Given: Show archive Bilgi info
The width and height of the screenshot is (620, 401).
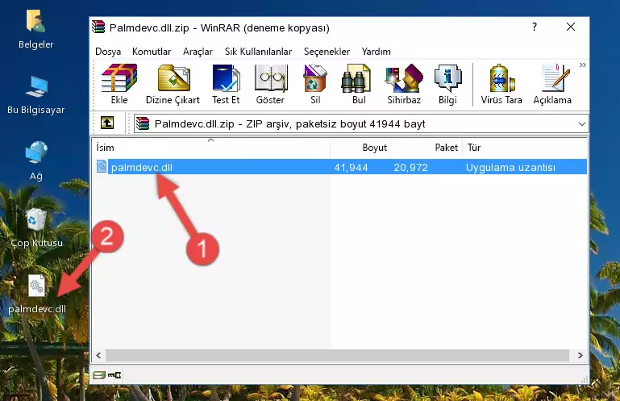Looking at the screenshot, I should 447,85.
